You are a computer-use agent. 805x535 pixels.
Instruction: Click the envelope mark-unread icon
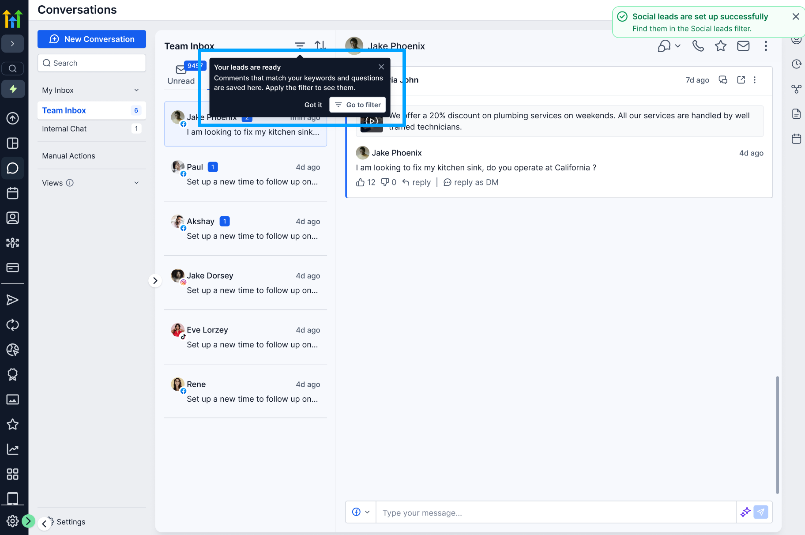(x=743, y=46)
